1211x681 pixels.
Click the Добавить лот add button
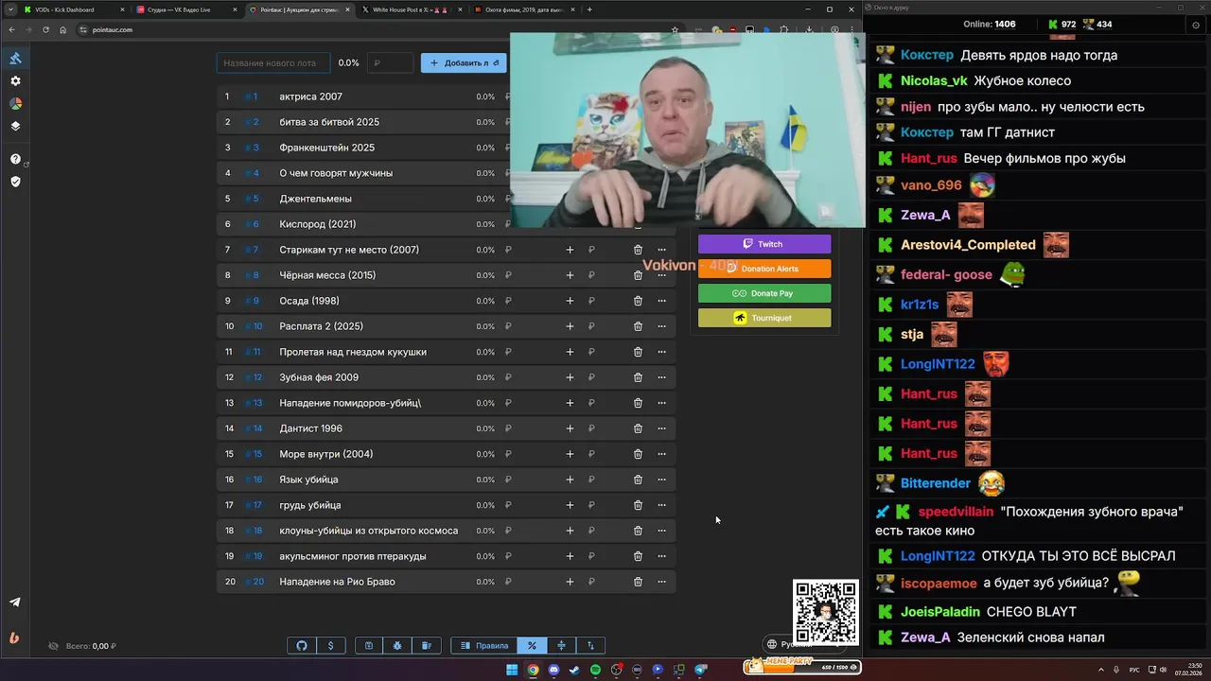click(464, 63)
